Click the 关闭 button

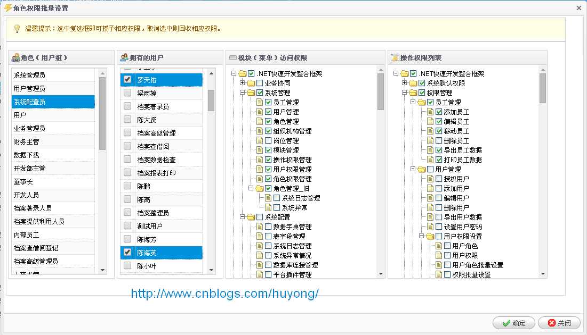coord(559,323)
